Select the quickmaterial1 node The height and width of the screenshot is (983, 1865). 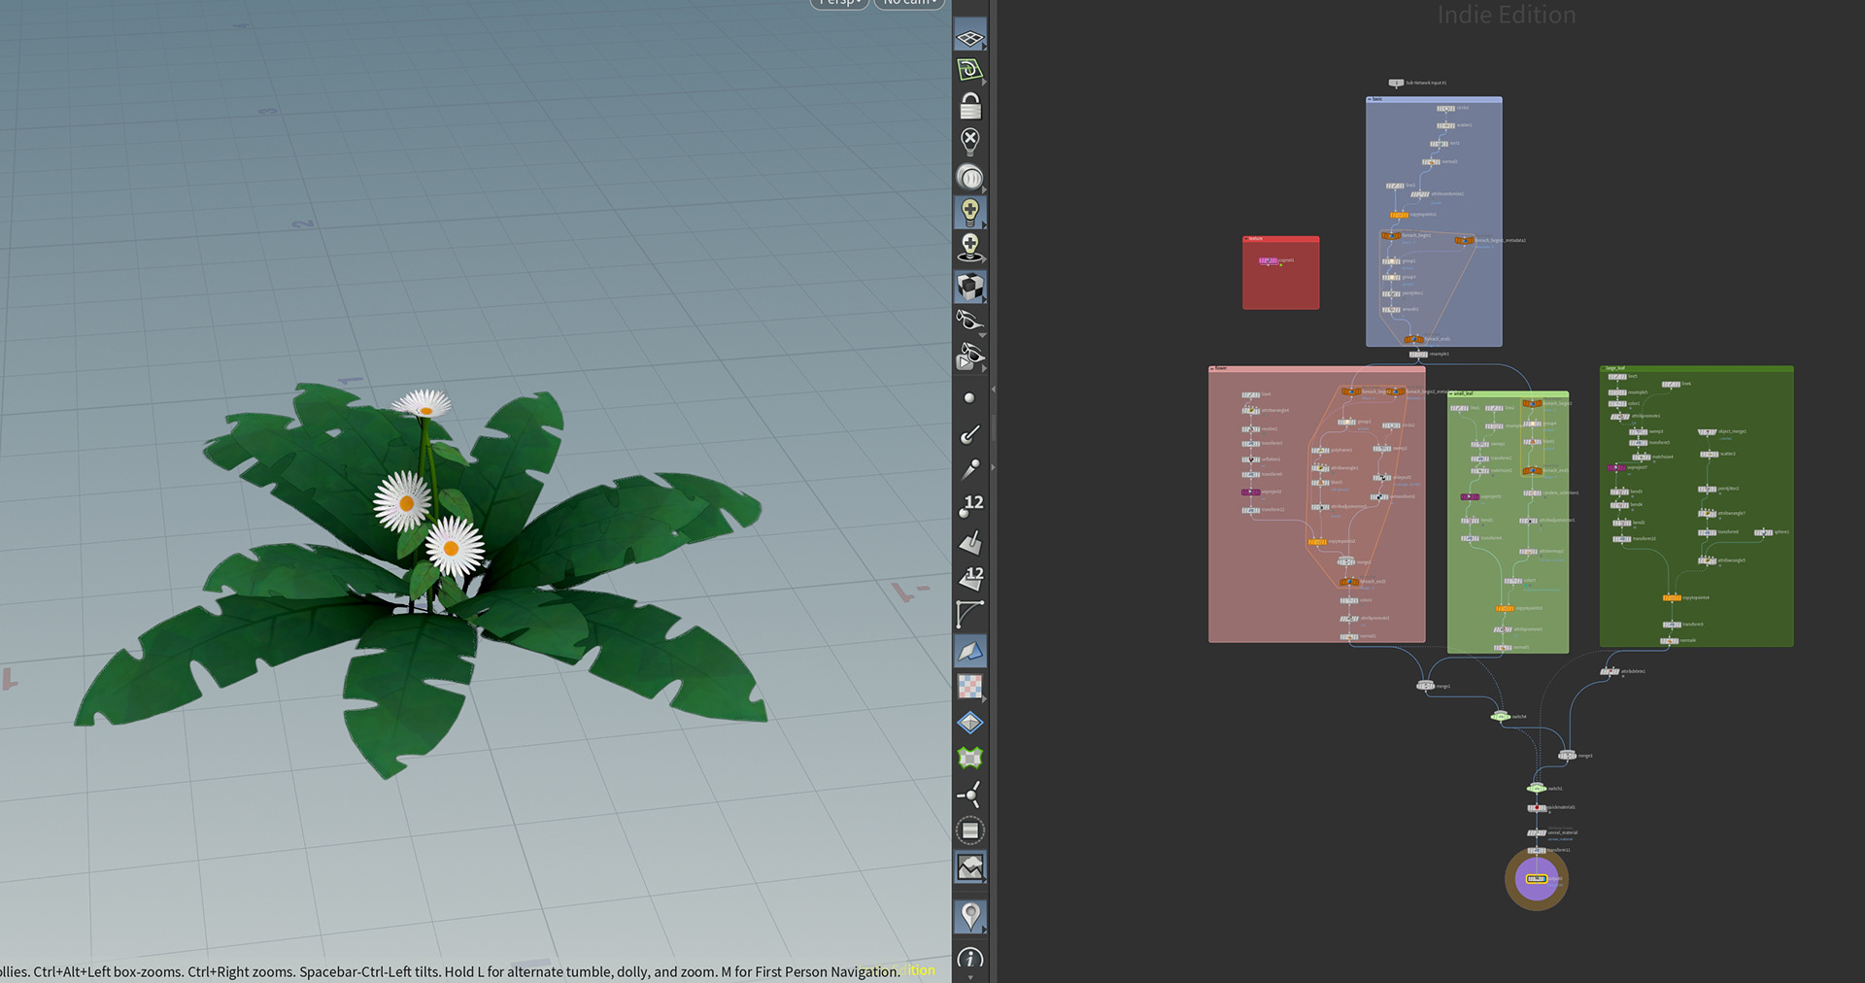tap(1537, 808)
